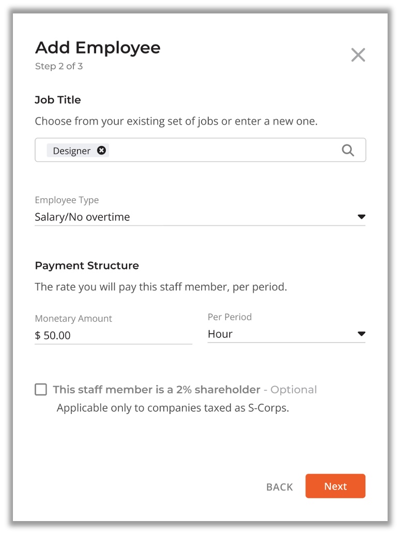This screenshot has height=534, width=400.
Task: Expand the Employee Type dropdown arrow
Action: (x=361, y=217)
